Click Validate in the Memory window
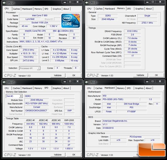 pyautogui.click(x=140, y=75)
